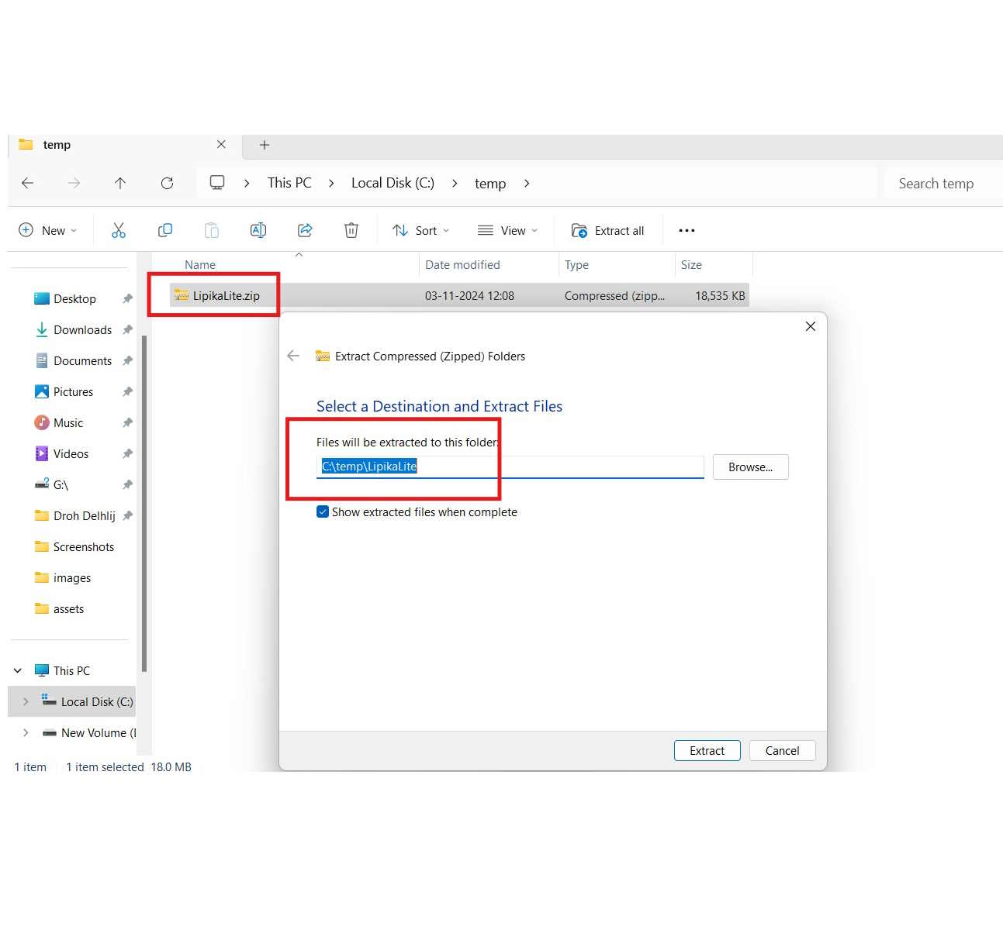The width and height of the screenshot is (1003, 930).
Task: Expand the Local Disk (C:) tree node
Action: point(26,701)
